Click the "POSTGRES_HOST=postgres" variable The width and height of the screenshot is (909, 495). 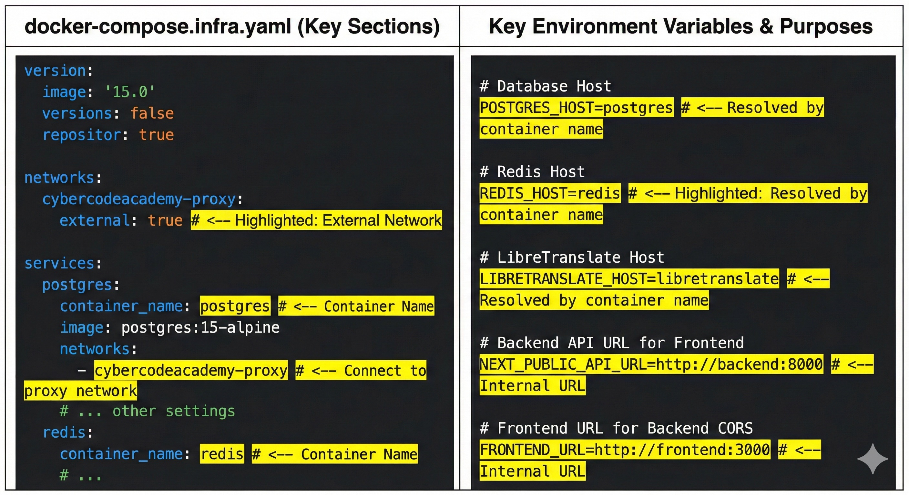(x=576, y=107)
